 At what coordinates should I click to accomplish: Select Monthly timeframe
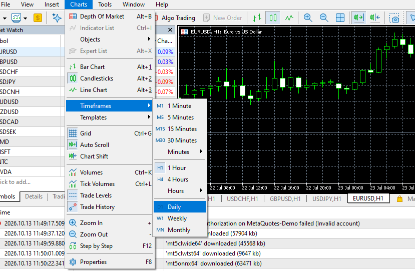180,230
